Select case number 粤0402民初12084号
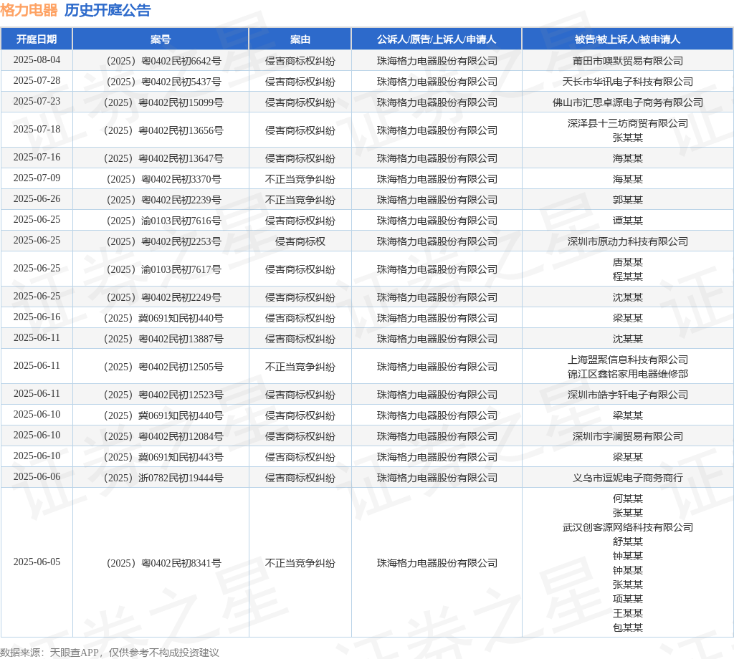The image size is (734, 659). pyautogui.click(x=163, y=436)
